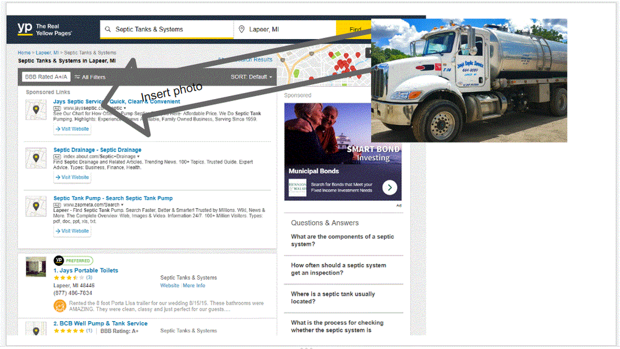Image resolution: width=620 pixels, height=349 pixels.
Task: Click map pin thumbnail for BCB Well Pump
Action: point(36,329)
